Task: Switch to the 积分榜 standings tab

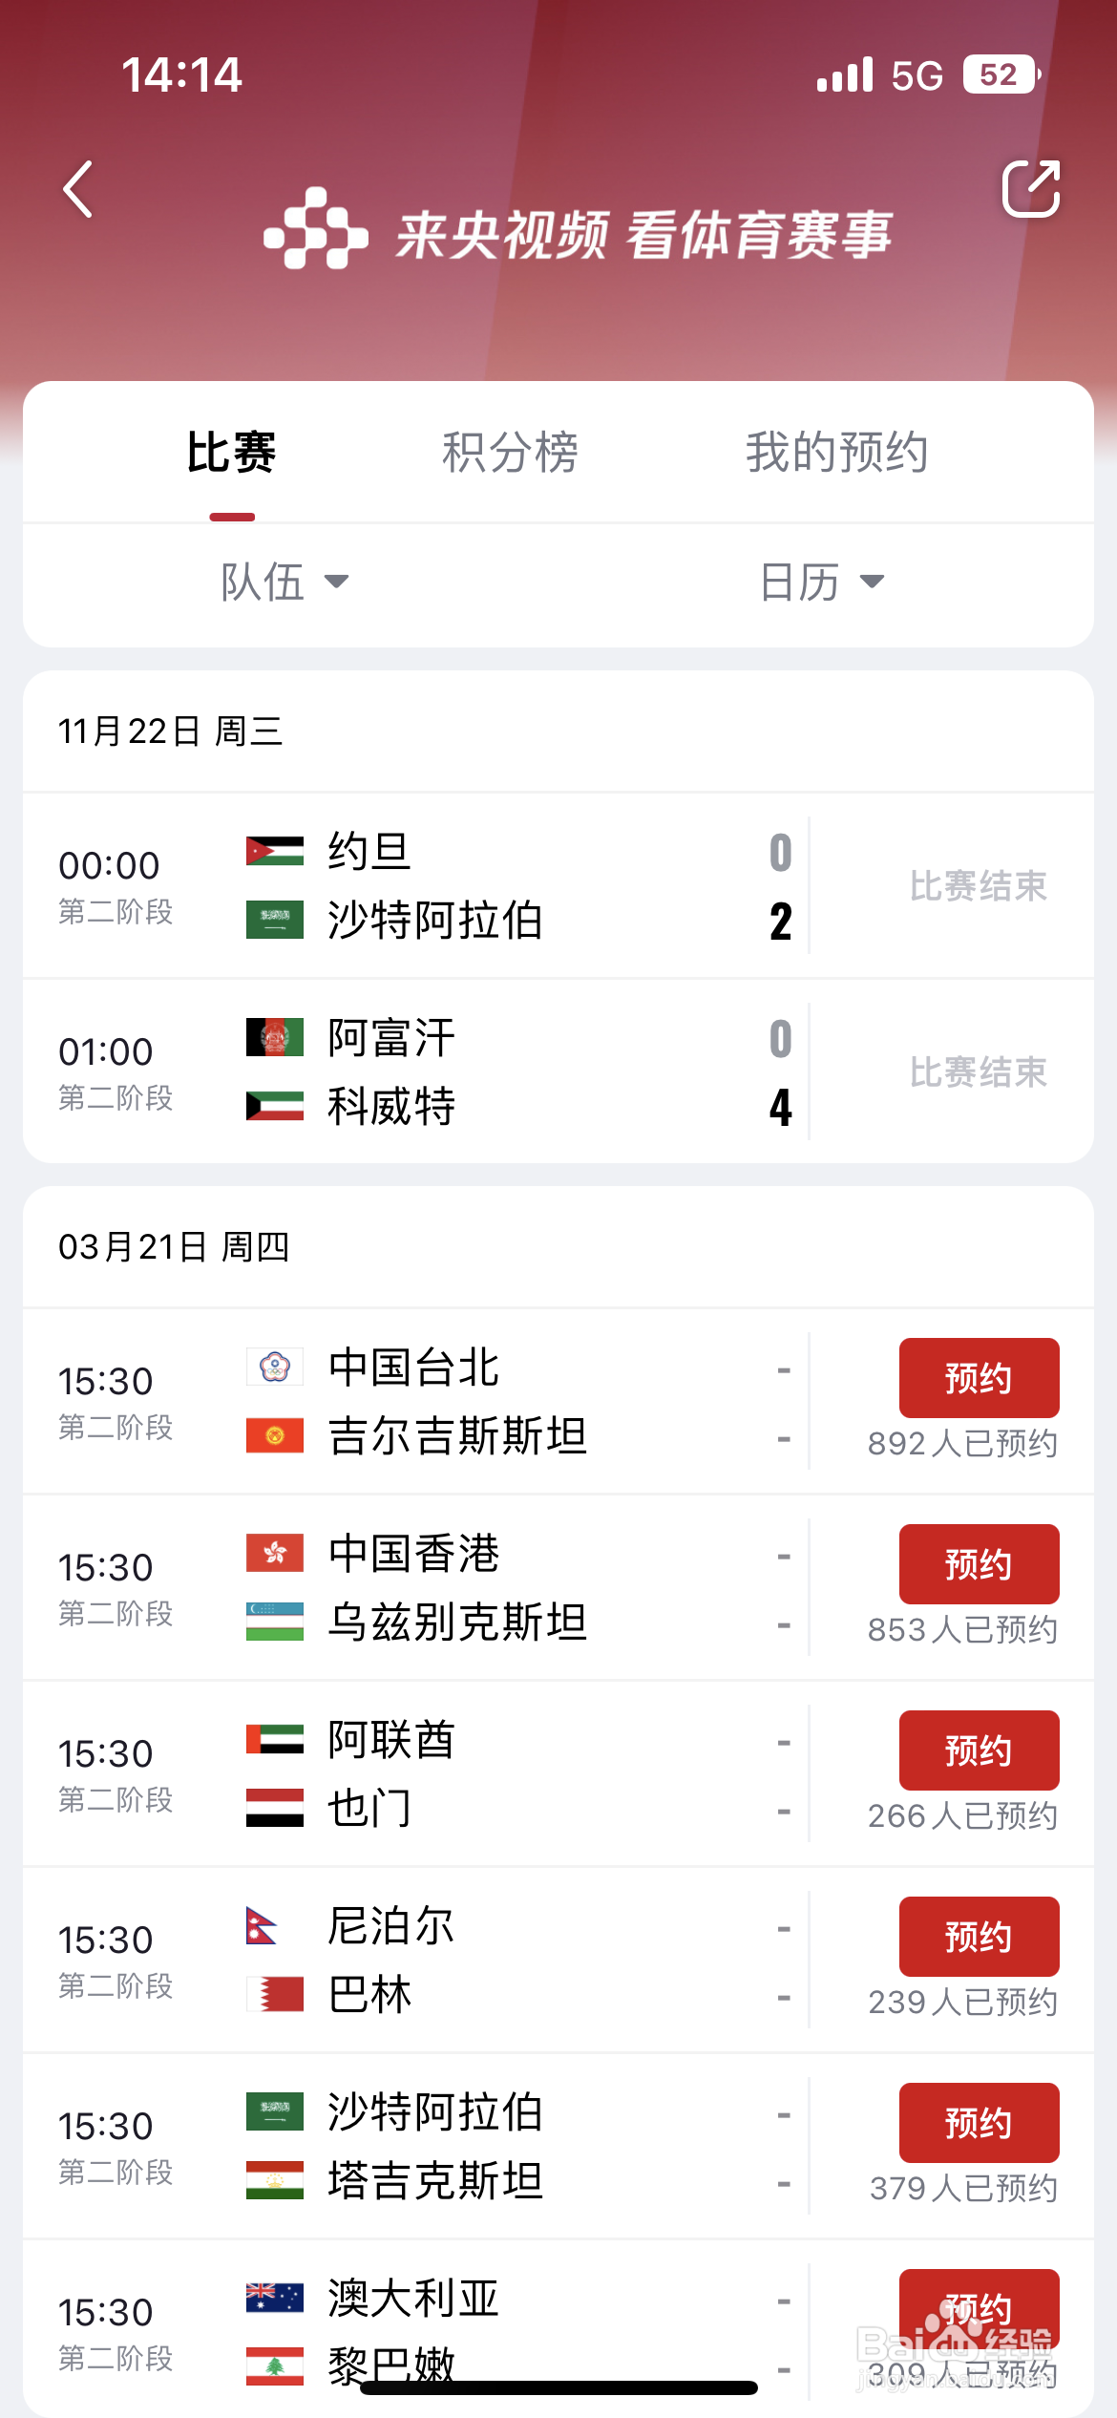Action: point(510,453)
